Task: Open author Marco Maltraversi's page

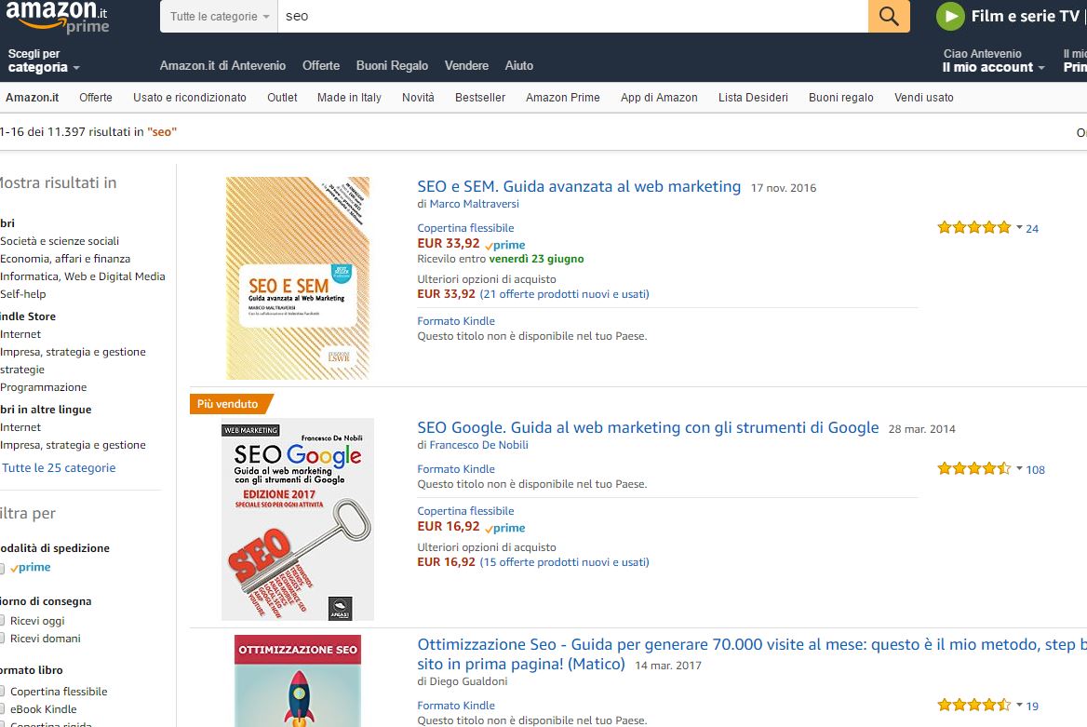Action: [x=475, y=204]
